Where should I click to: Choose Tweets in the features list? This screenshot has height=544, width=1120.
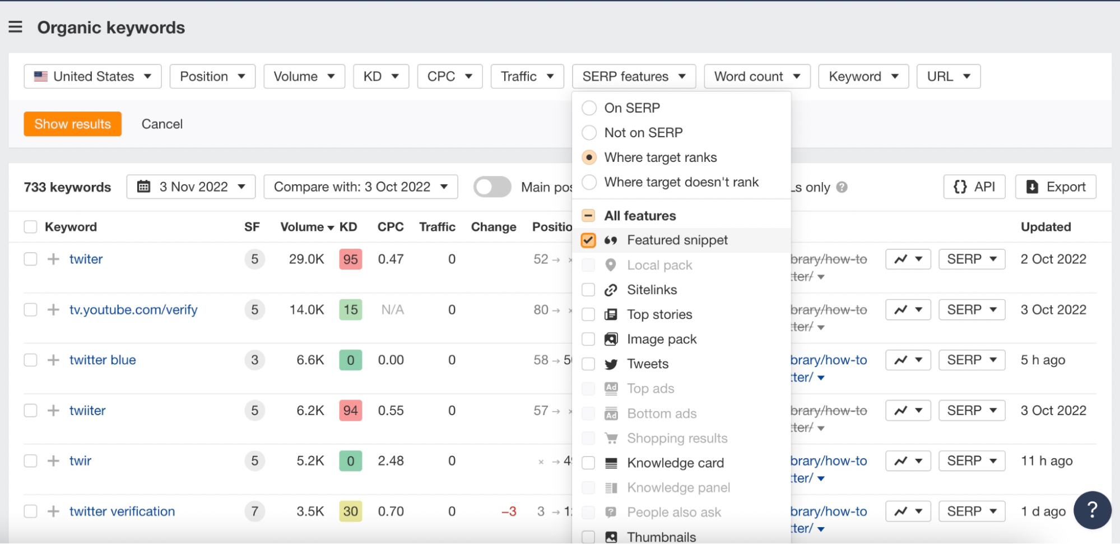coord(588,364)
